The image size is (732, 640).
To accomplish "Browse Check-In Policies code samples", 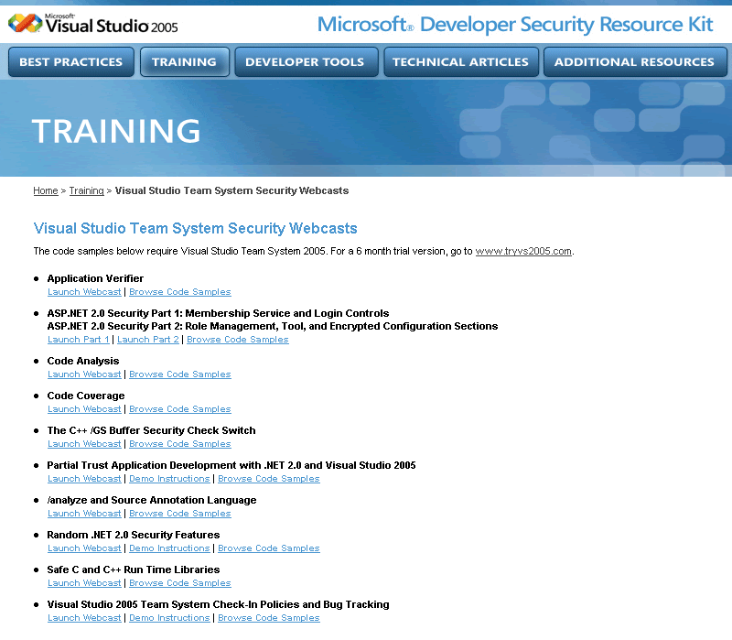I will pyautogui.click(x=269, y=618).
